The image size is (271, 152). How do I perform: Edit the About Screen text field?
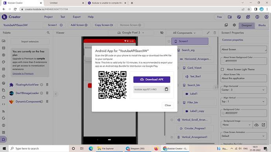[244, 49]
